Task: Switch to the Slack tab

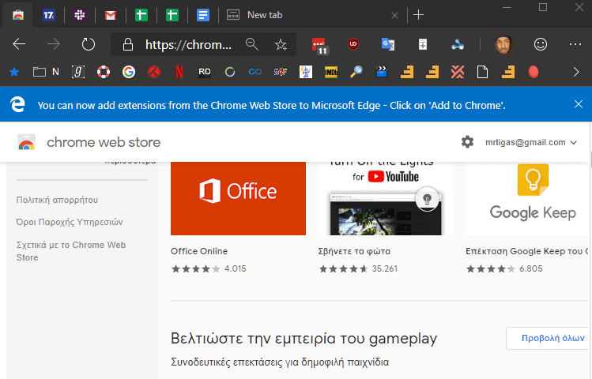Action: (x=80, y=15)
